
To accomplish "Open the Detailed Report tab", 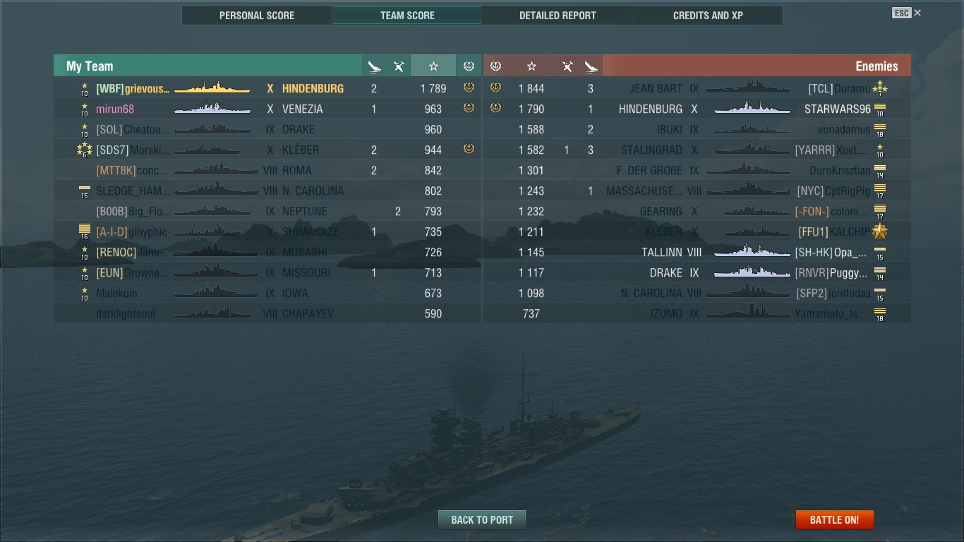I will tap(558, 16).
